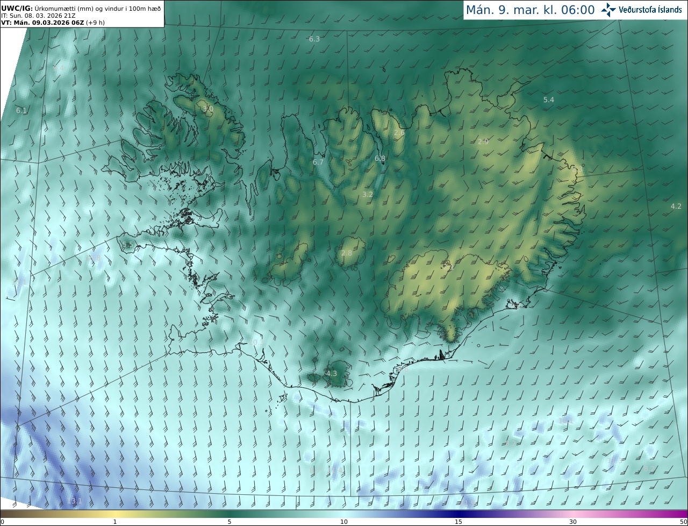The width and height of the screenshot is (688, 526).
Task: Select the IT: Sun. 08. 03. 2026 21Z line
Action: tap(38, 15)
